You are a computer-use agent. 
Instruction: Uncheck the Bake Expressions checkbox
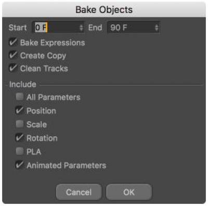pyautogui.click(x=13, y=43)
